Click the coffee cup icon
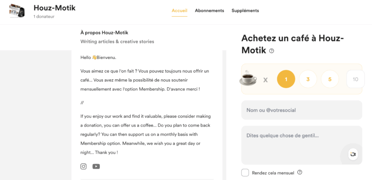The height and width of the screenshot is (180, 372). click(248, 77)
